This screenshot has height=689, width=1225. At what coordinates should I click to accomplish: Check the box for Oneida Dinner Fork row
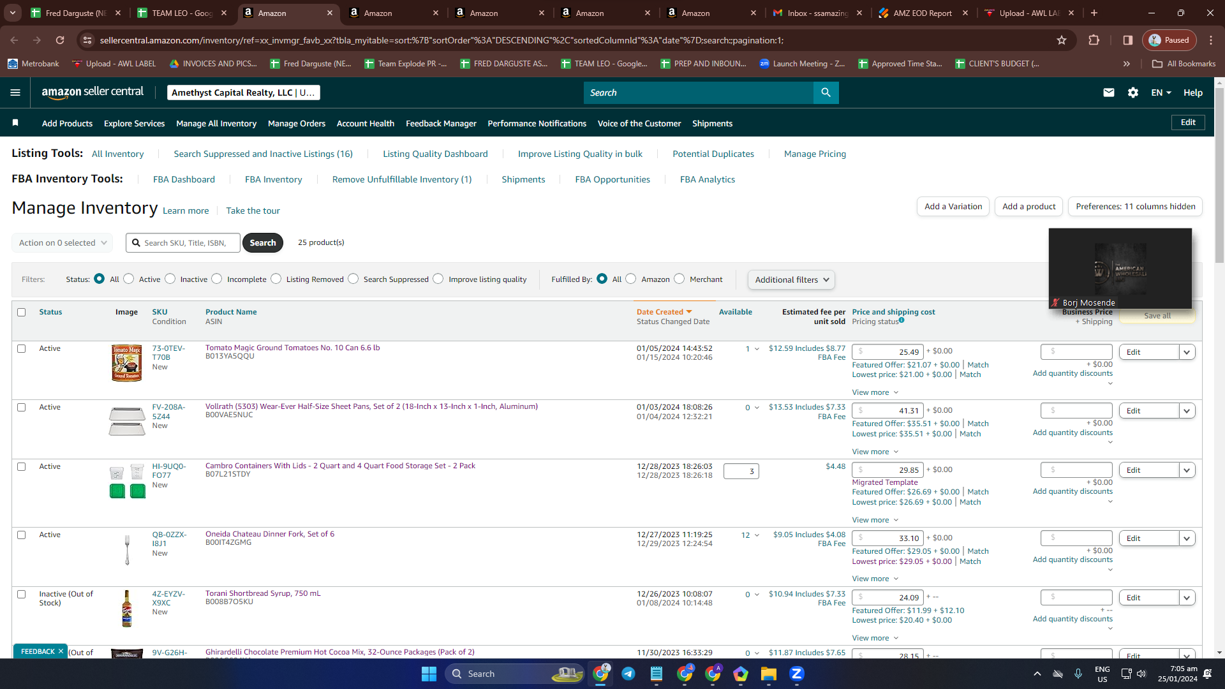click(x=22, y=535)
